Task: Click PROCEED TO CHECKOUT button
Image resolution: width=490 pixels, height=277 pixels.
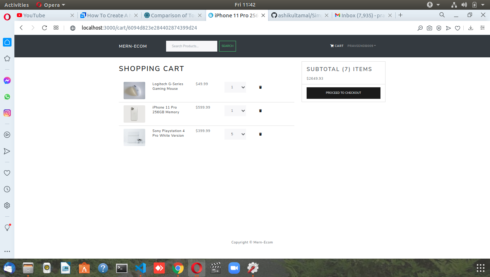Action: point(343,93)
